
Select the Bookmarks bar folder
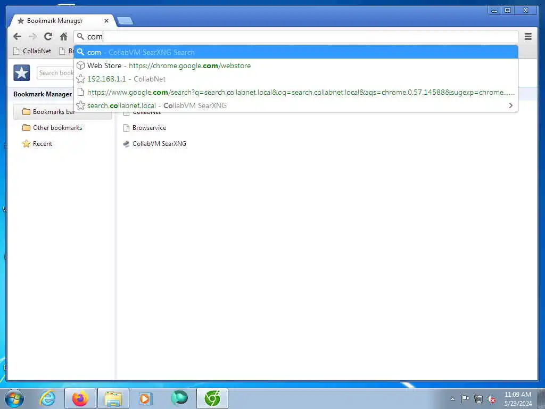(x=63, y=112)
